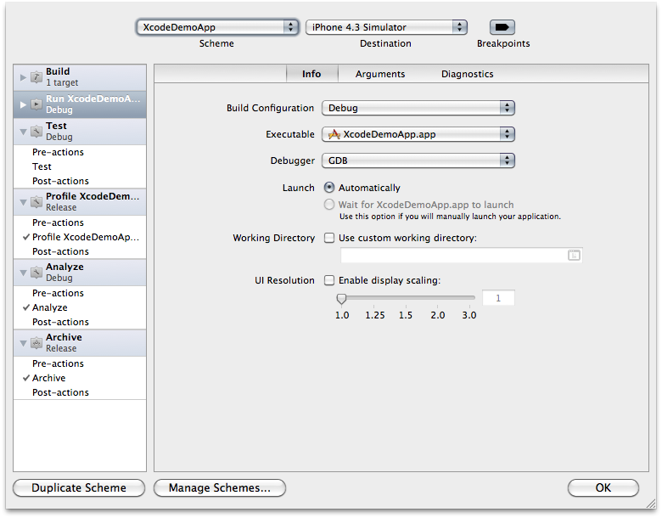The image size is (662, 518).
Task: Switch to the Arguments tab
Action: [380, 74]
